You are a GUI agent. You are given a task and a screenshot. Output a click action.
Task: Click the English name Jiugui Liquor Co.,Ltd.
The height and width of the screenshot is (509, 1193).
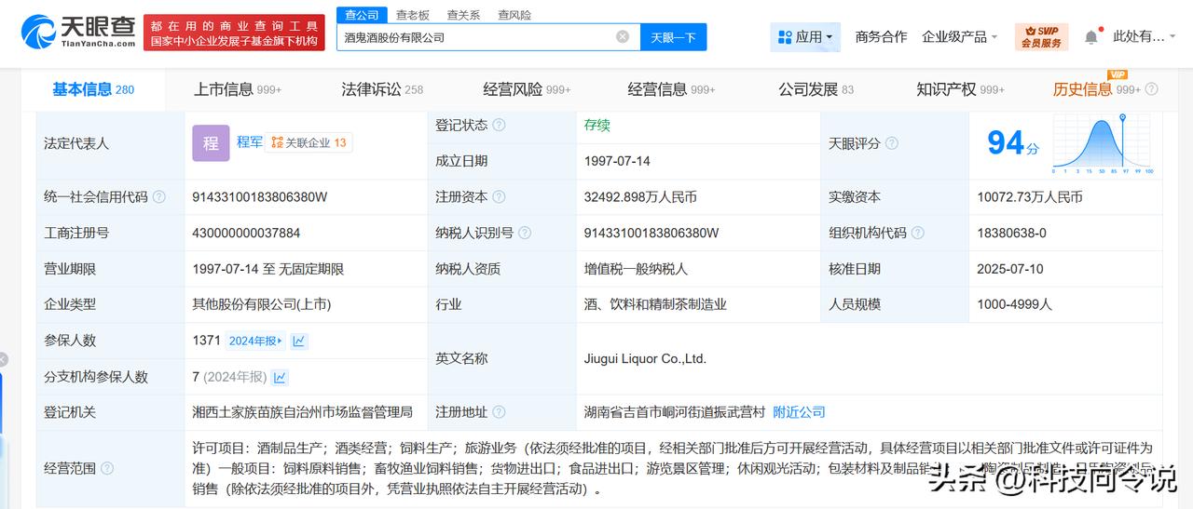click(645, 358)
